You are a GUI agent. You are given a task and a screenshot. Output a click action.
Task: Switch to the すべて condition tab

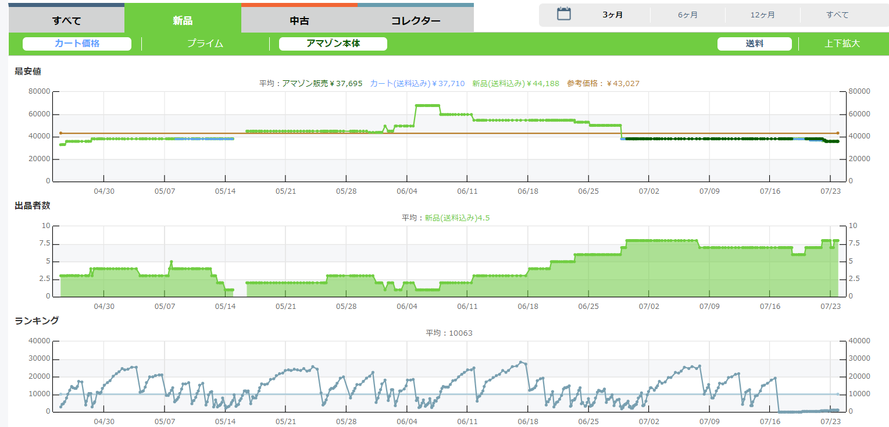pos(66,21)
